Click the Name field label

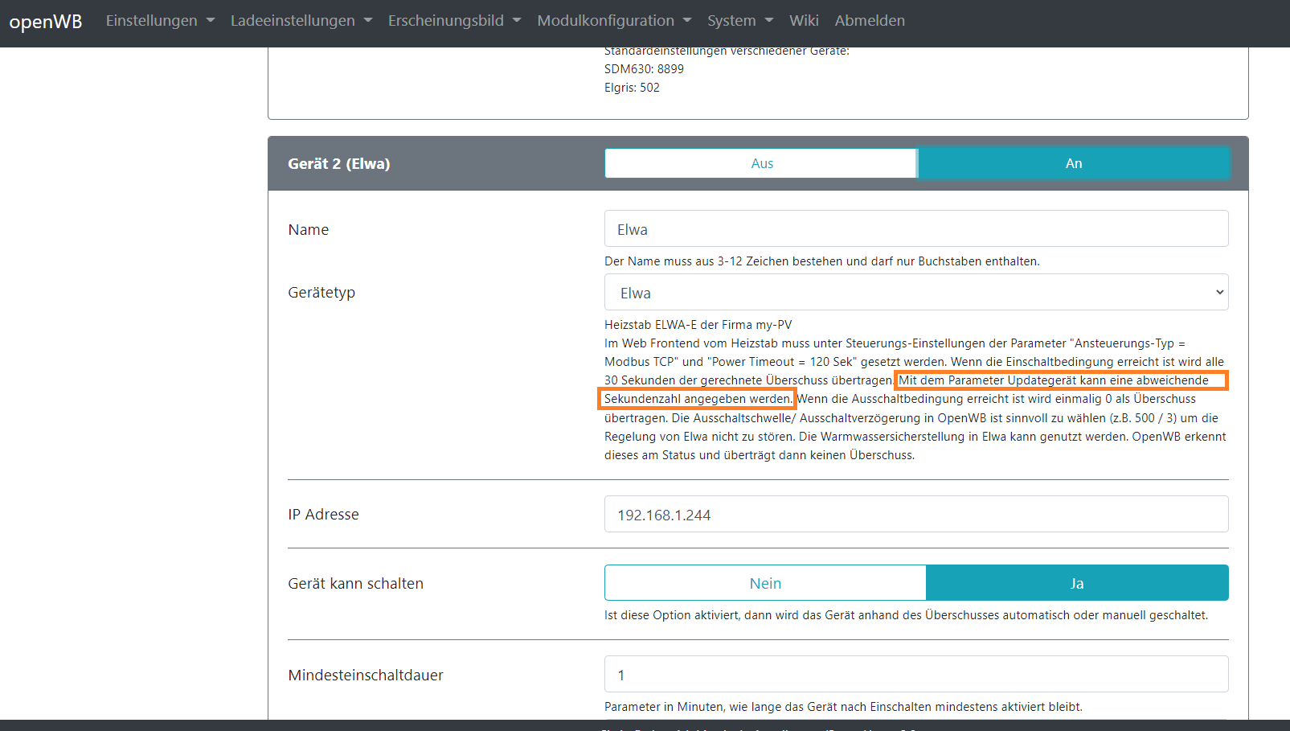click(309, 230)
